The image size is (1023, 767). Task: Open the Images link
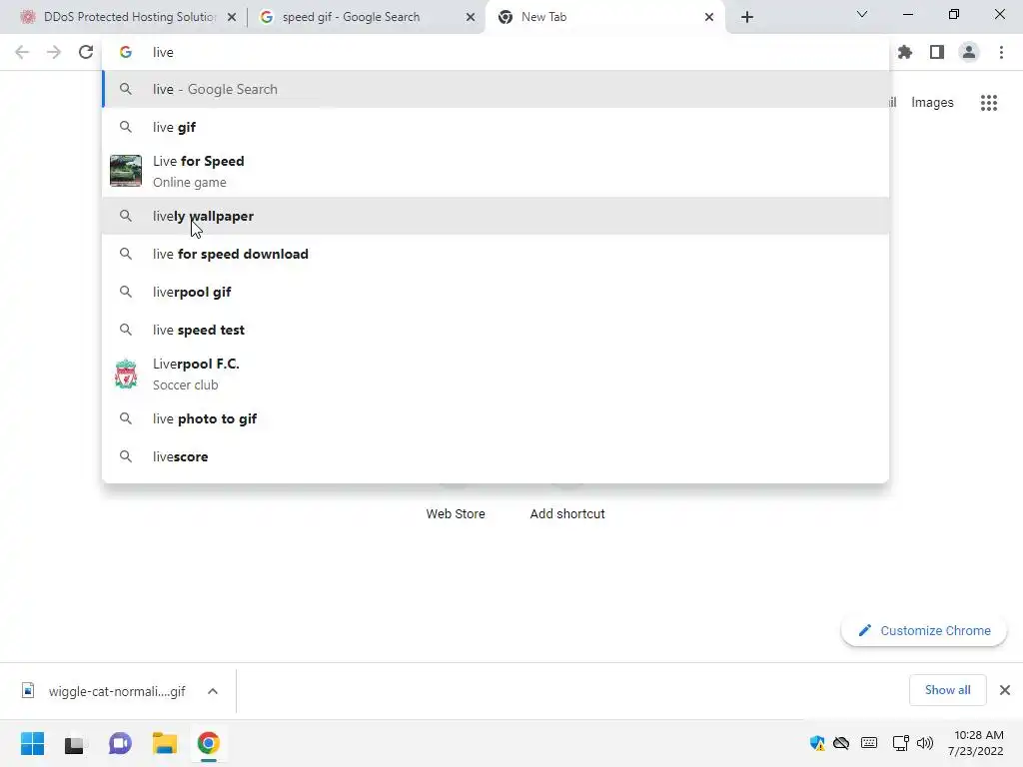point(932,103)
